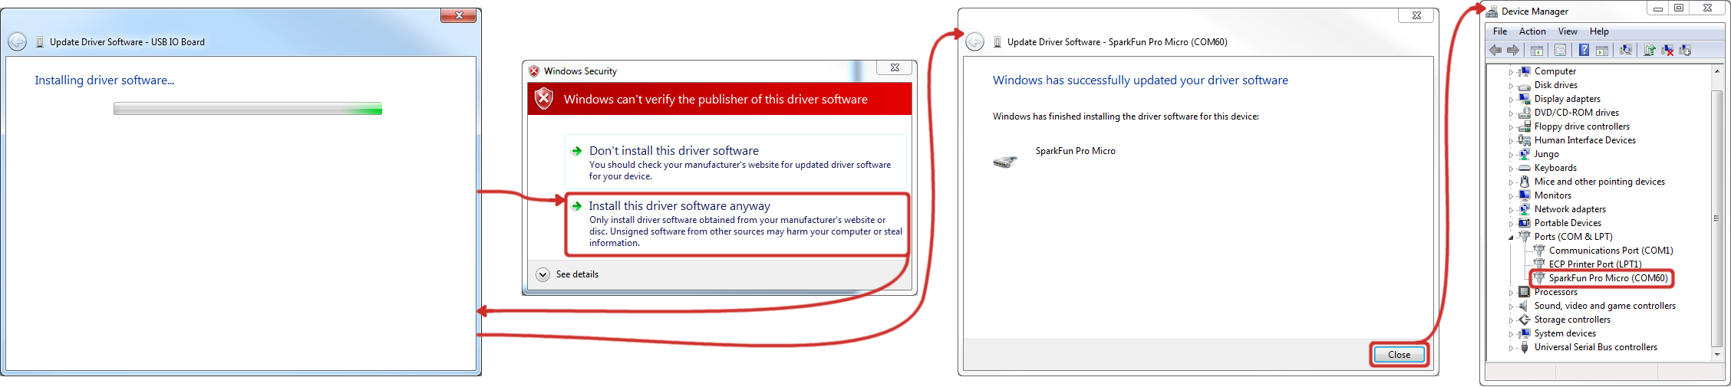Click the Disable device toolbar icon
1731x387 pixels.
[1685, 51]
